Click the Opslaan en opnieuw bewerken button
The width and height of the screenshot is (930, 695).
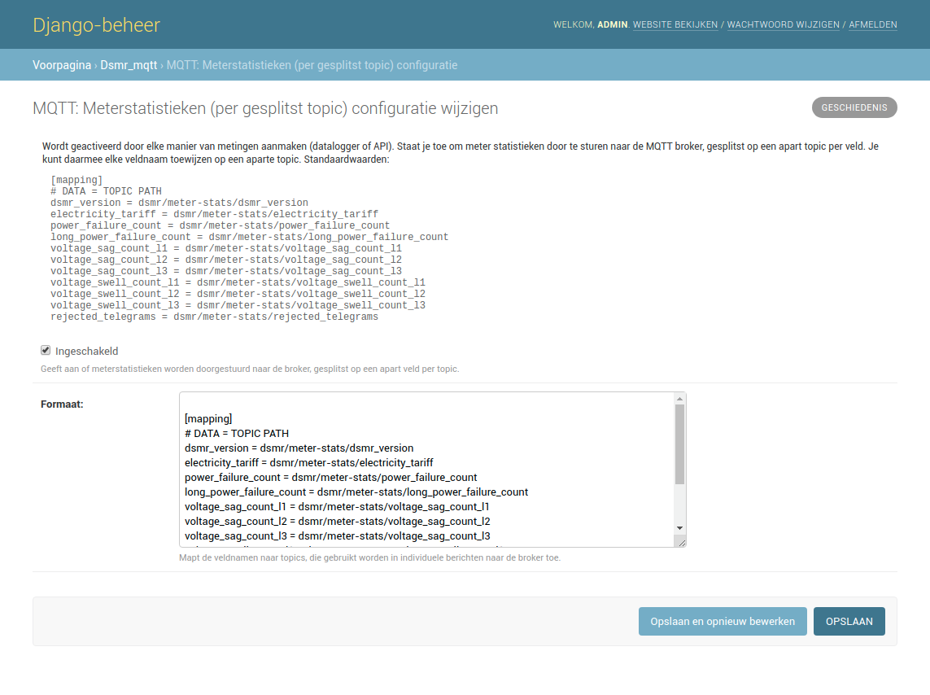click(x=723, y=622)
